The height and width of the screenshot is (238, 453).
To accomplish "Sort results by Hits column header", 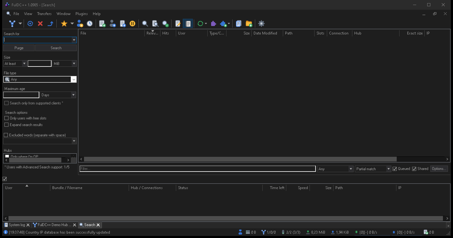I will (x=168, y=33).
